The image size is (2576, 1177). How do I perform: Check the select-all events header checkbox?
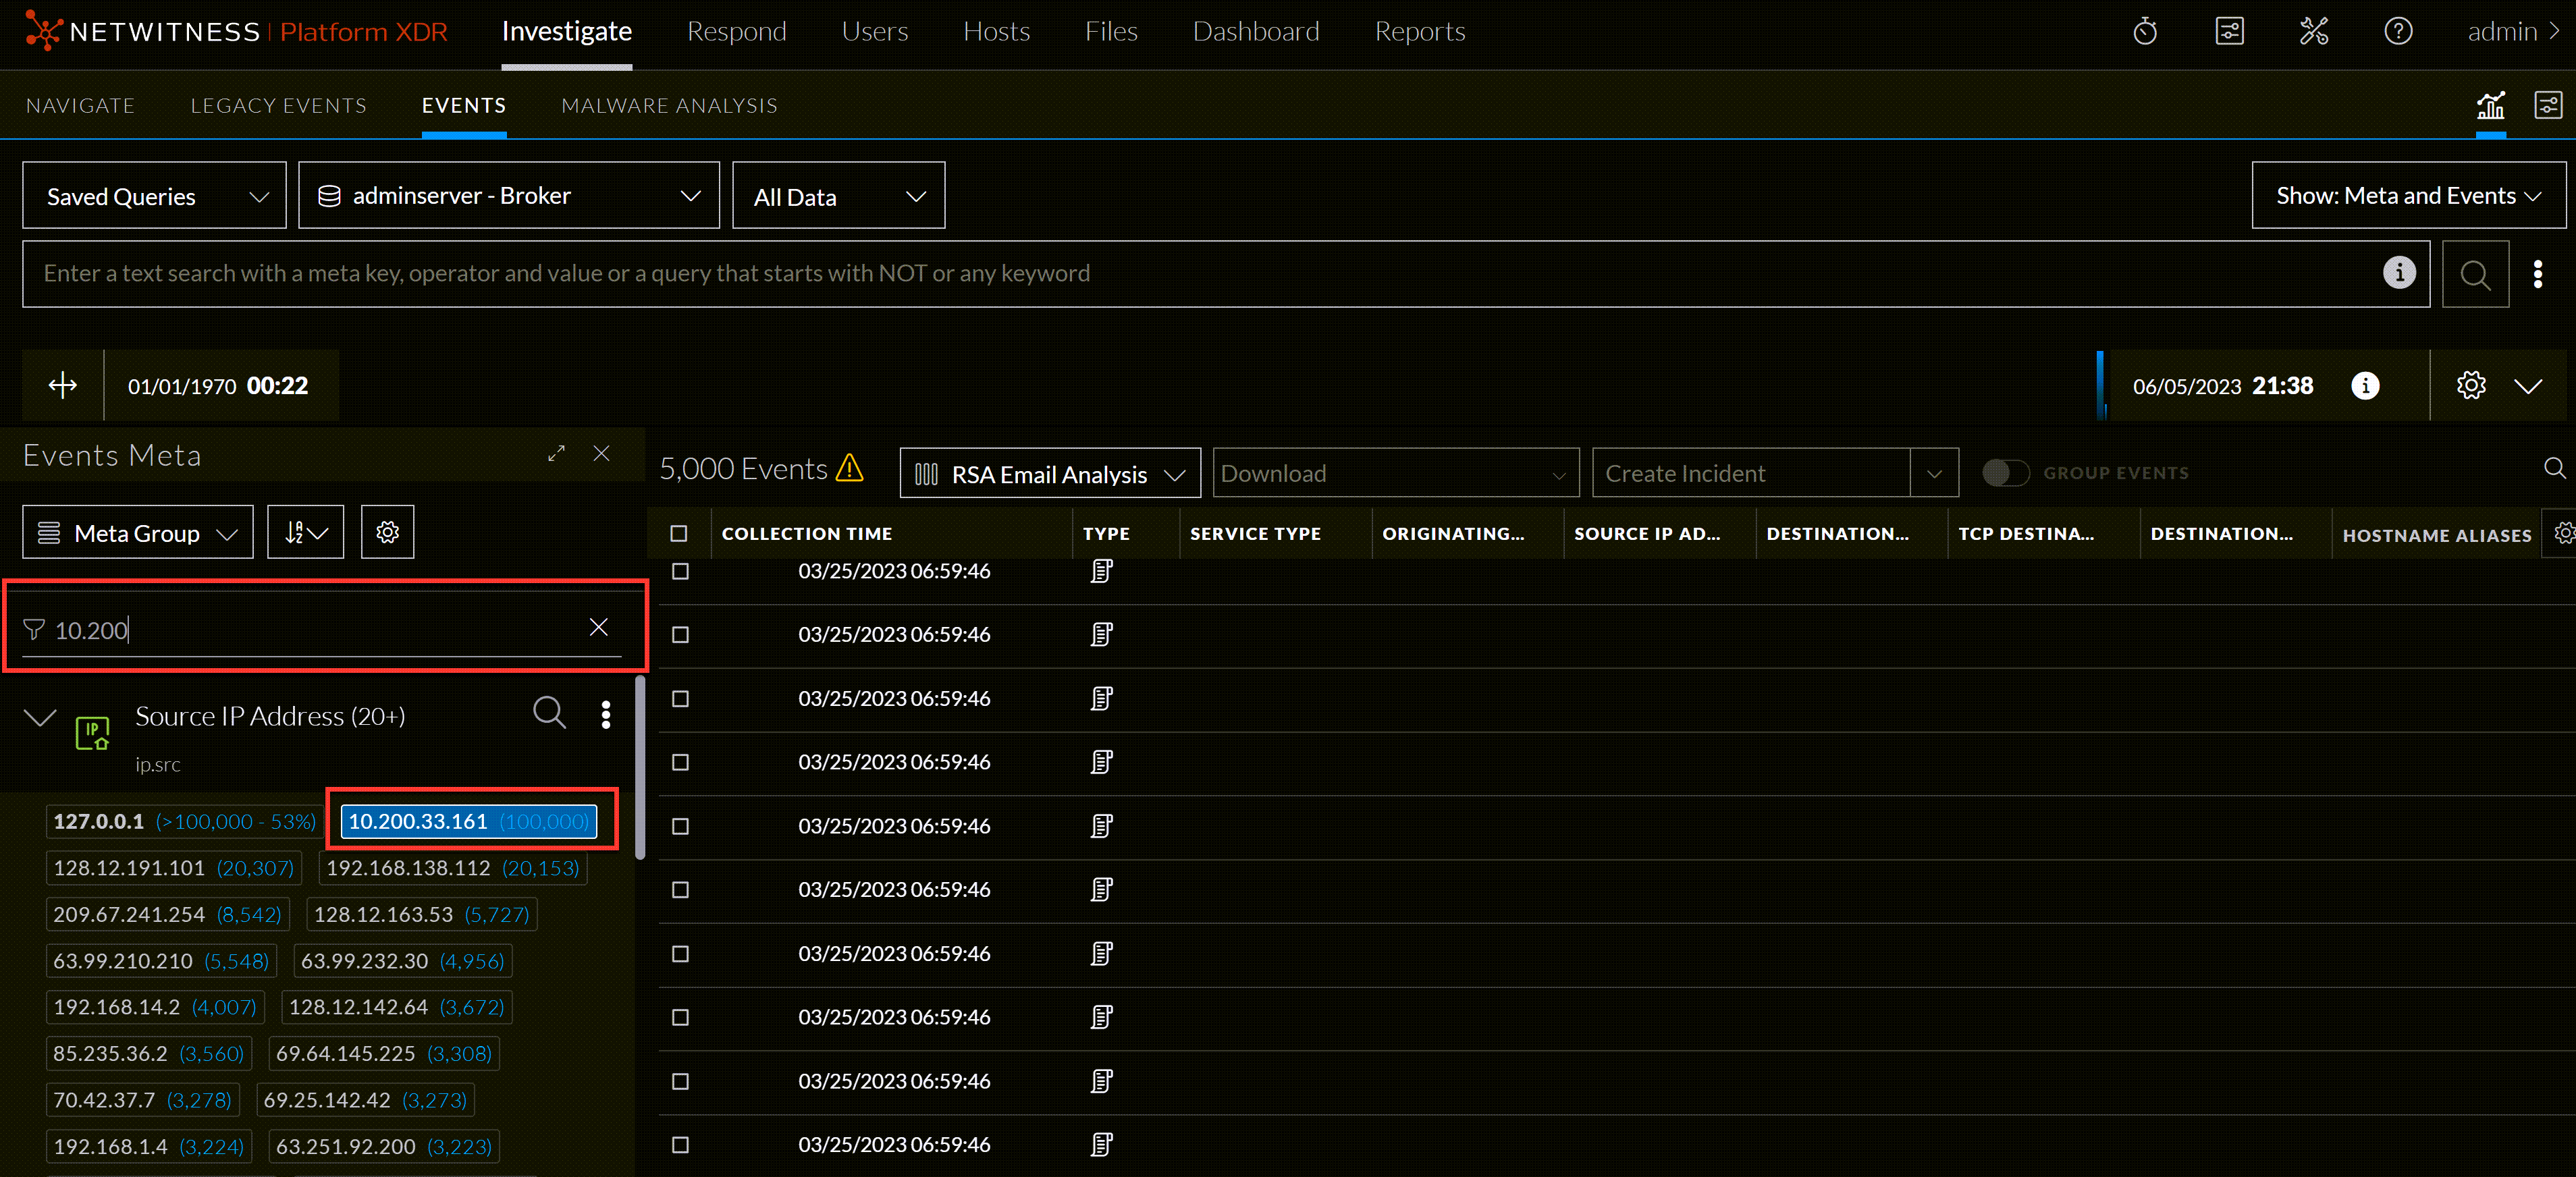[x=679, y=534]
